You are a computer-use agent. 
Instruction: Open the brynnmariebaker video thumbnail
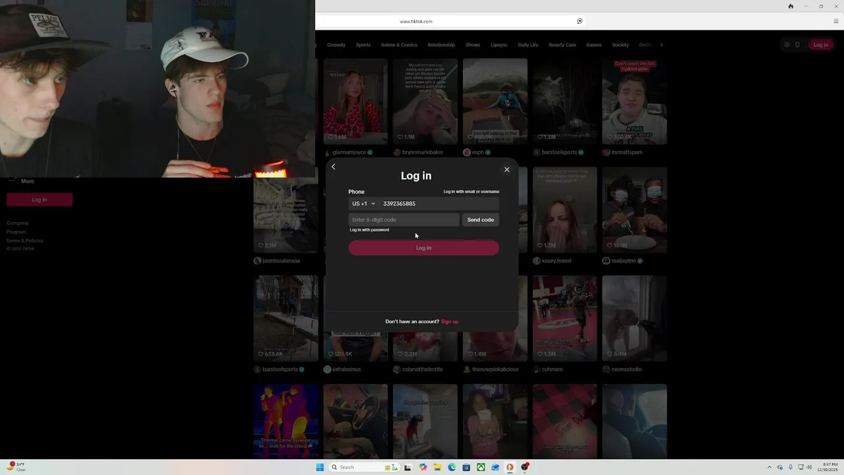click(x=425, y=101)
